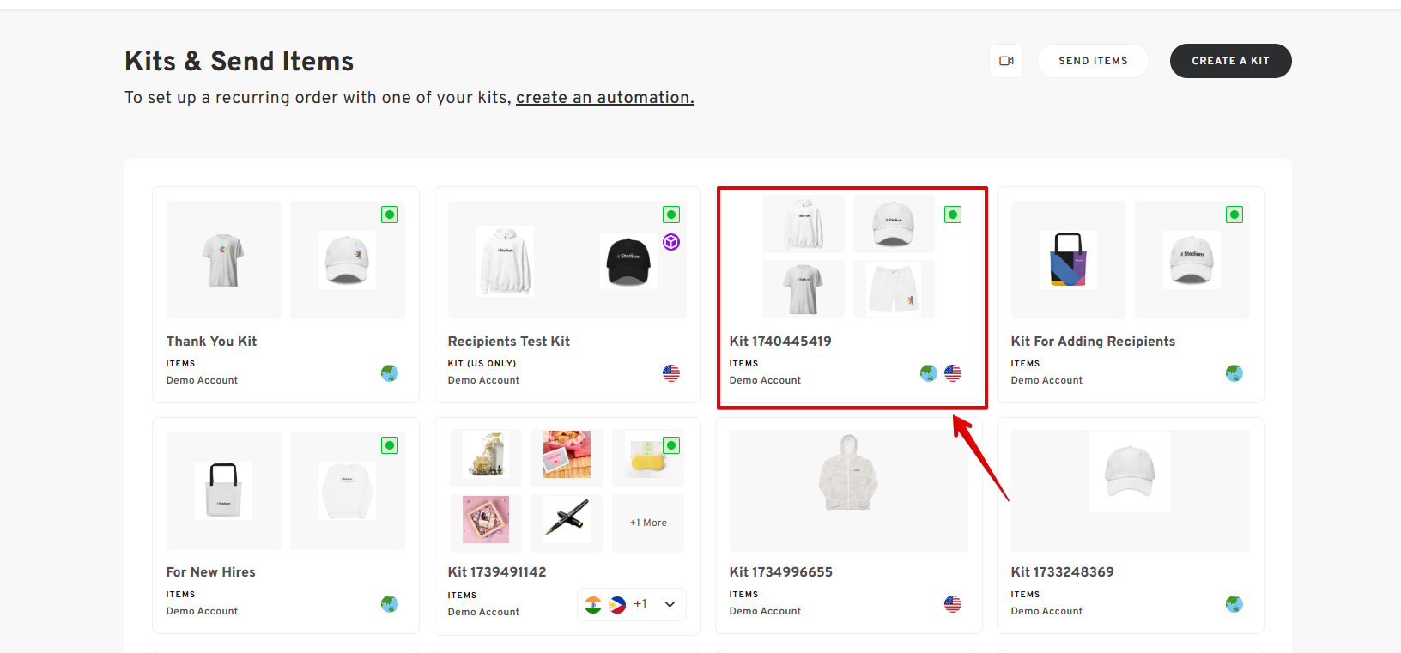
Task: Click US flag icon on Kit 1740445419
Action: 953,373
